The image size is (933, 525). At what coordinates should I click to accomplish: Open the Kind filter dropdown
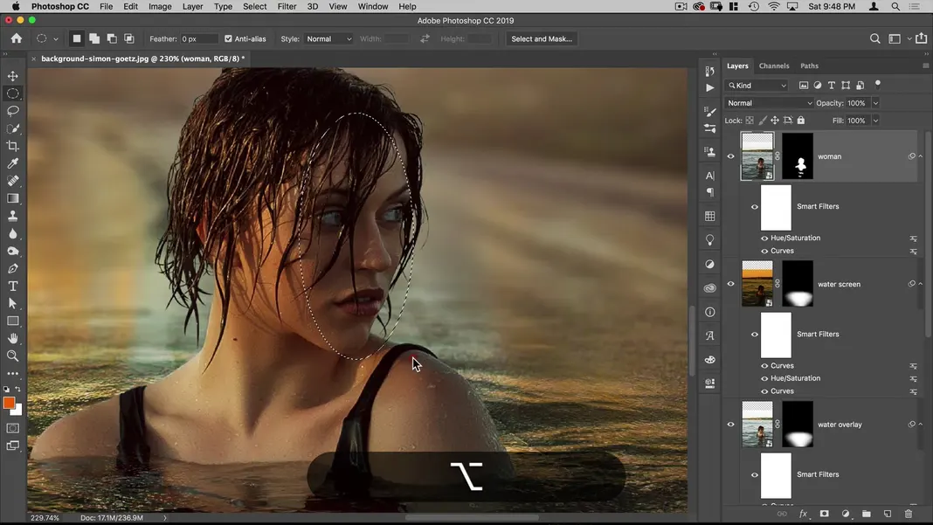coord(757,86)
